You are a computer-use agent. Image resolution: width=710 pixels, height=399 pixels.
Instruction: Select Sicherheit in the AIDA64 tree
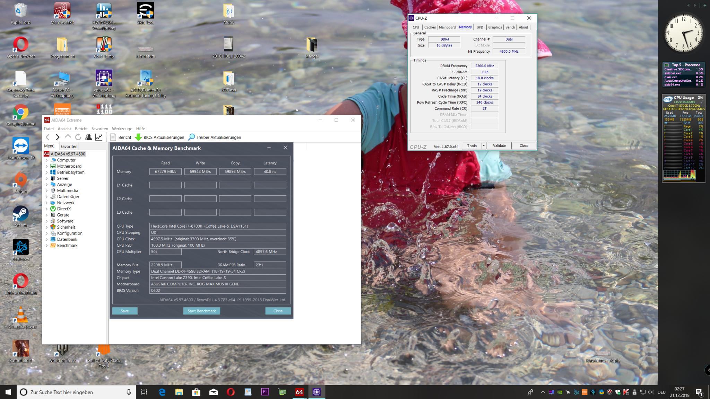click(x=66, y=227)
